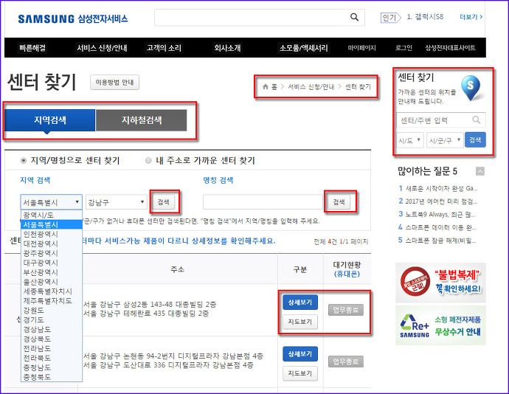Screen dimensions: 509x394
Task: Click 로그인 in navigation bar
Action: pos(404,48)
